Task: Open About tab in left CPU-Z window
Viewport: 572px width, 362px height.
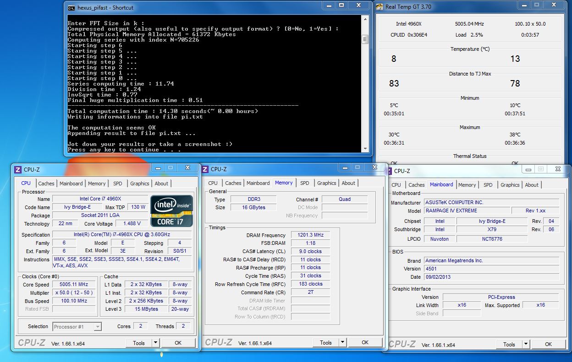Action: pyautogui.click(x=161, y=184)
